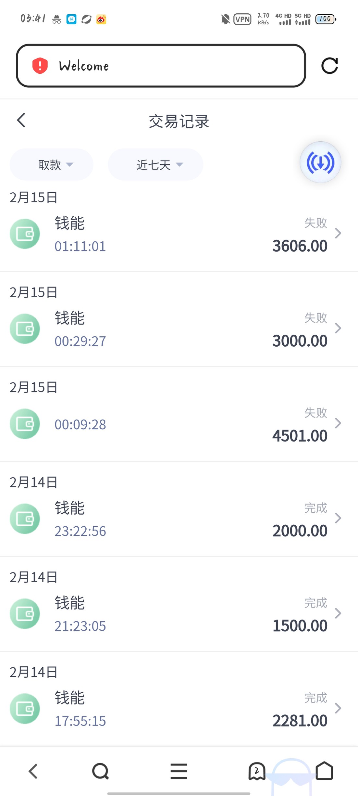Go to browser home page
The width and height of the screenshot is (358, 796).
point(325,771)
